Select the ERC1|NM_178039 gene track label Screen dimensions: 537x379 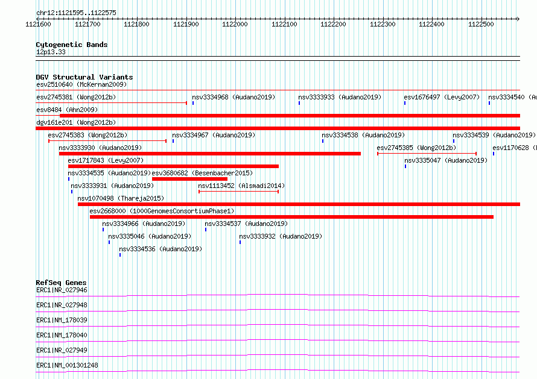62,320
